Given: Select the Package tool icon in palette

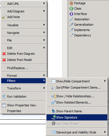Looking at the screenshot, I should click(71, 3).
